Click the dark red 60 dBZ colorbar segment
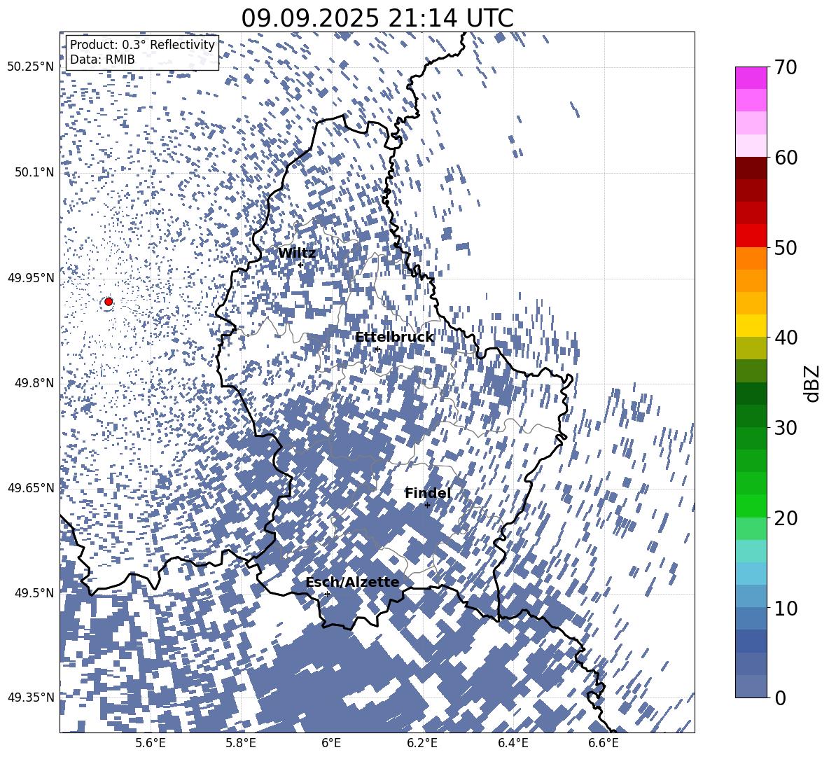Image resolution: width=829 pixels, height=757 pixels. point(751,168)
